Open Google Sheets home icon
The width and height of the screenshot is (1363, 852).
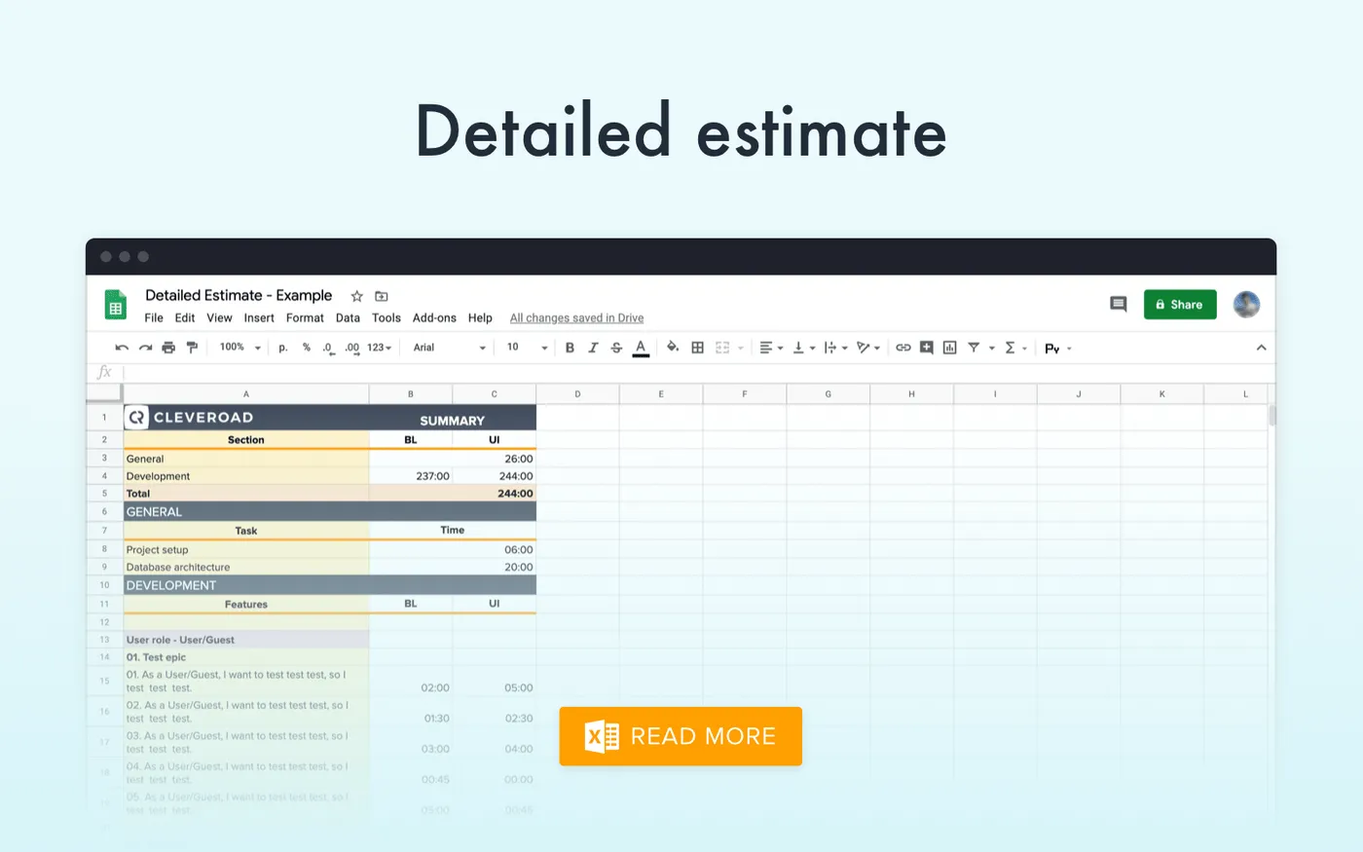(x=116, y=305)
